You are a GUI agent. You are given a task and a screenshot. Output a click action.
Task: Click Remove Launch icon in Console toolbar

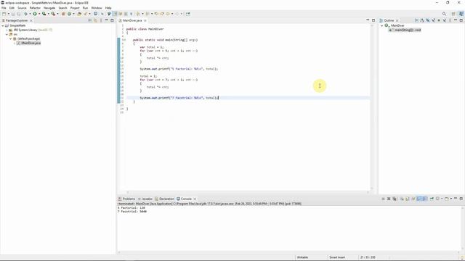(389, 199)
